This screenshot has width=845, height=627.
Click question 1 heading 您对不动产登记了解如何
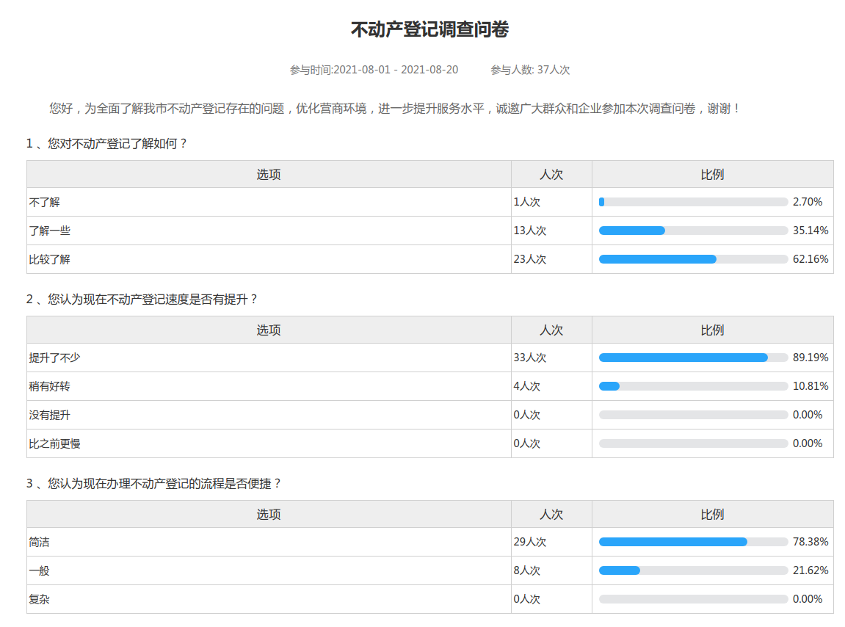pos(107,144)
